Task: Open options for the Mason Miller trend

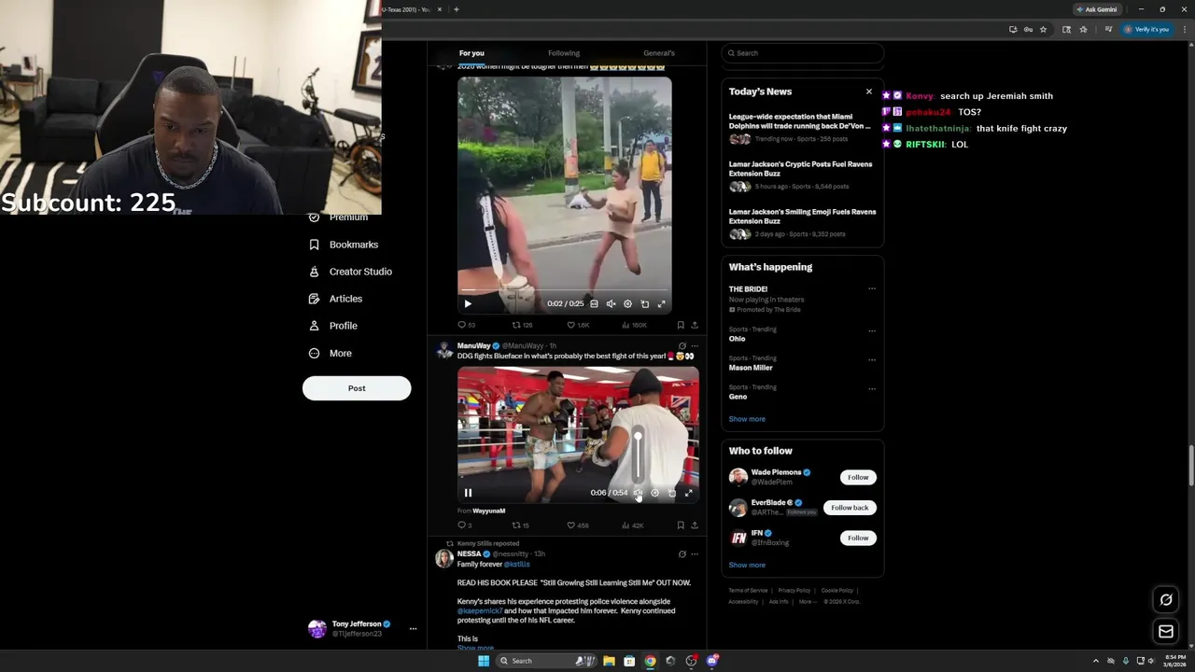Action: point(872,358)
